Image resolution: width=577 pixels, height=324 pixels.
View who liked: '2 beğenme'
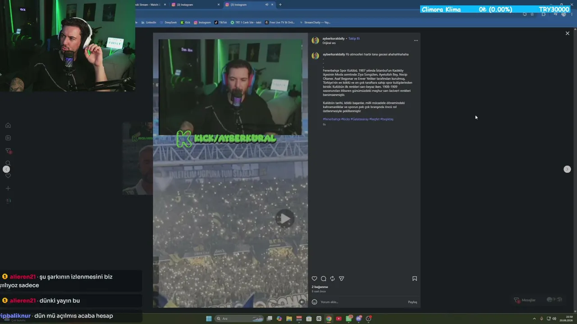click(320, 287)
